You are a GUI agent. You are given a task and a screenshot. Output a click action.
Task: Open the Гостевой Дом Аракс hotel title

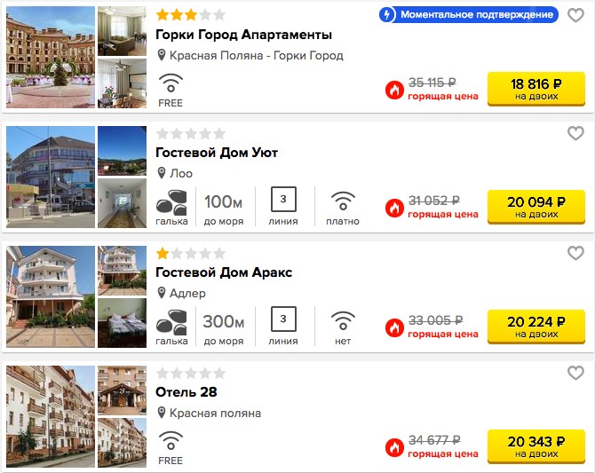pyautogui.click(x=224, y=272)
